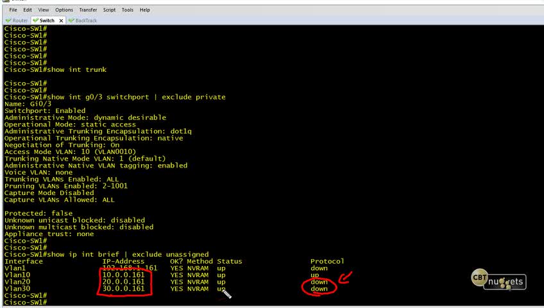Click the 'Protected: false' line
Viewport: 544px width, 308px height.
click(38, 214)
